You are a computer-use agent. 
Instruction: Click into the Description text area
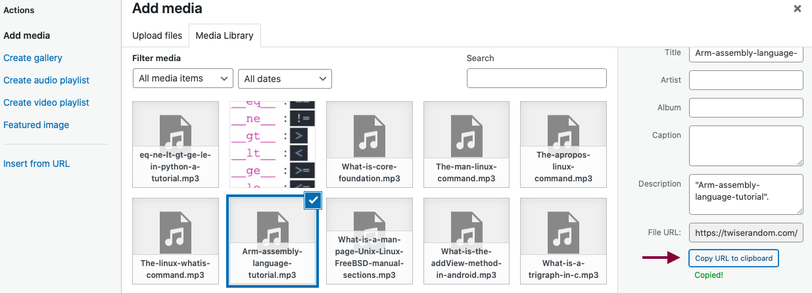click(746, 194)
